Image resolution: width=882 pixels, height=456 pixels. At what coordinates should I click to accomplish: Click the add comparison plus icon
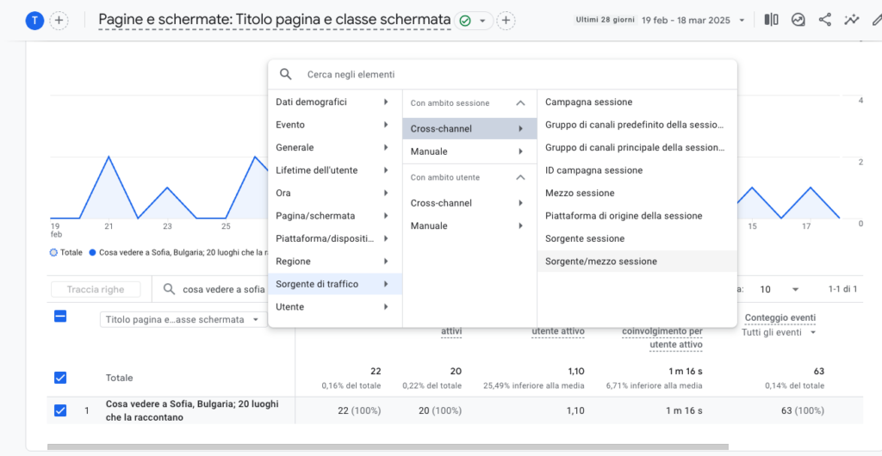[x=59, y=21]
